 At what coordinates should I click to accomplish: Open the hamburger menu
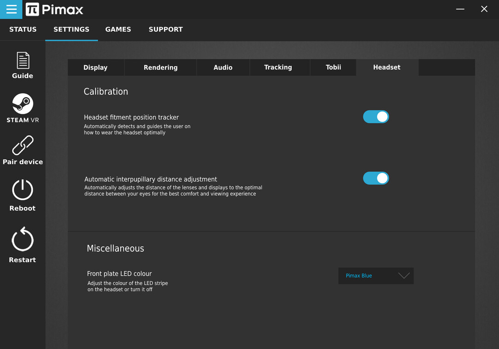(11, 9)
